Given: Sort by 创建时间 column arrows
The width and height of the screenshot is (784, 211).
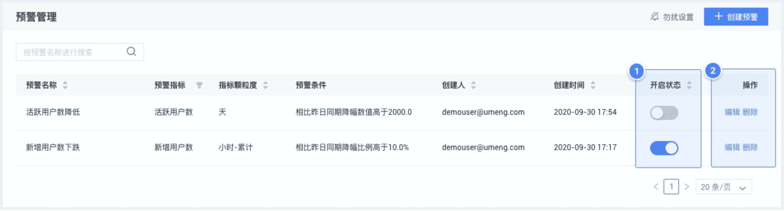Looking at the screenshot, I should (x=593, y=85).
